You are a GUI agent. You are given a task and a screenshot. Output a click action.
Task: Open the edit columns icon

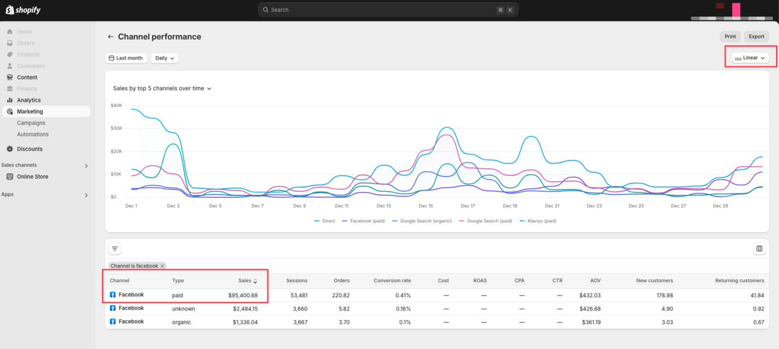tap(759, 248)
